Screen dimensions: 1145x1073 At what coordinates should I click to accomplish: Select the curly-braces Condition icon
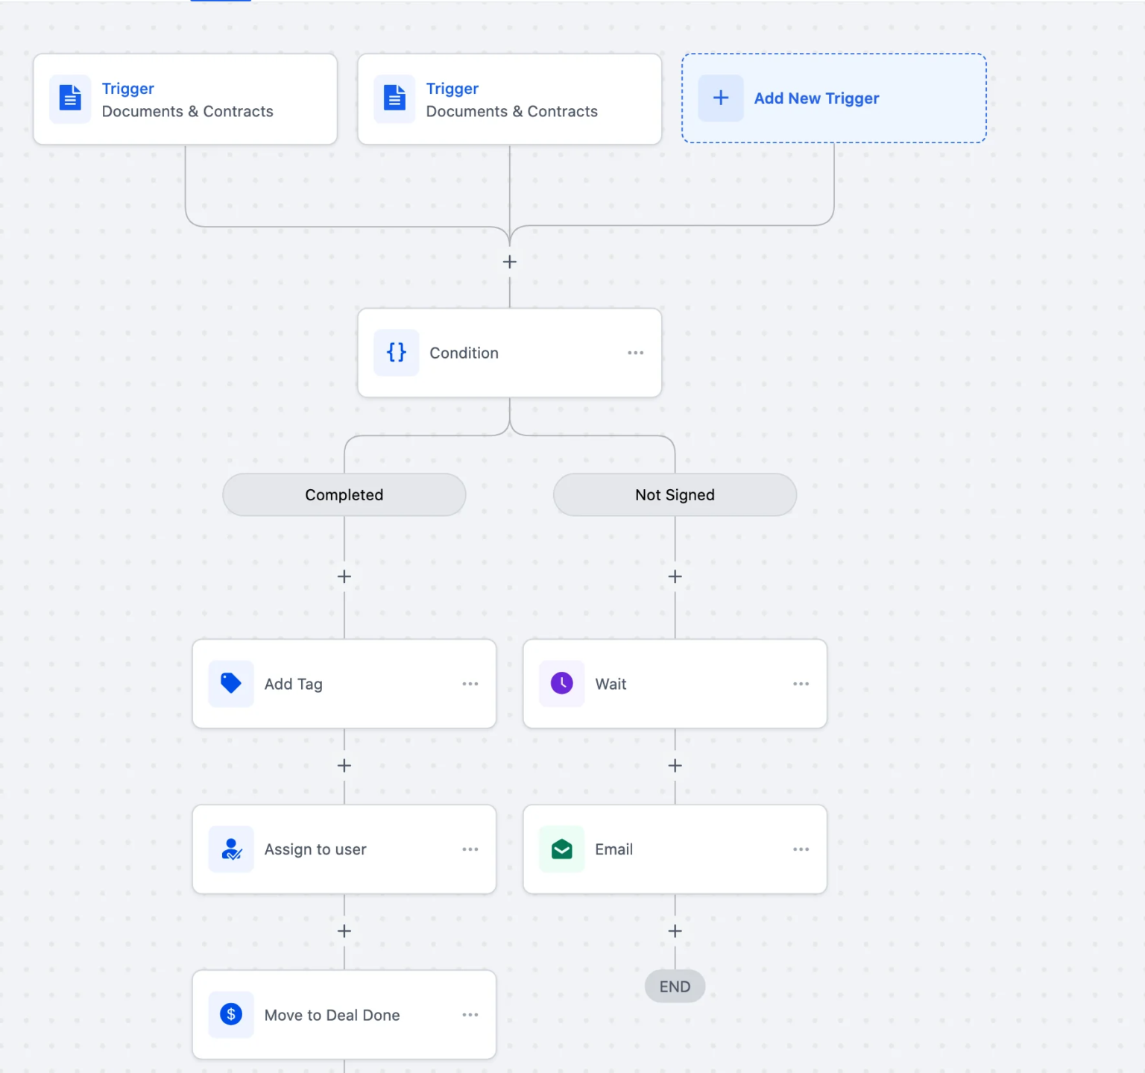pyautogui.click(x=396, y=353)
